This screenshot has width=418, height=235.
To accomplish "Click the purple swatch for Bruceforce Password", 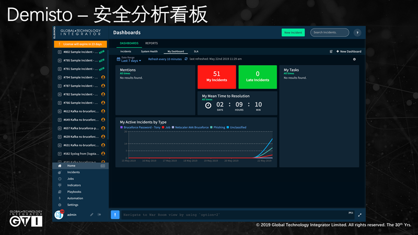I will click(x=122, y=127).
